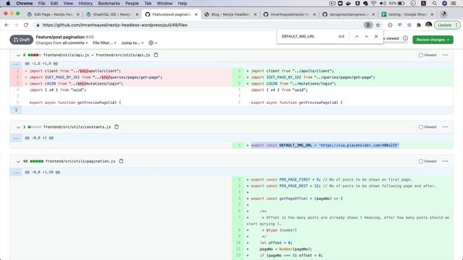Image resolution: width=463 pixels, height=260 pixels.
Task: Open the File filter dropdown
Action: [104, 43]
